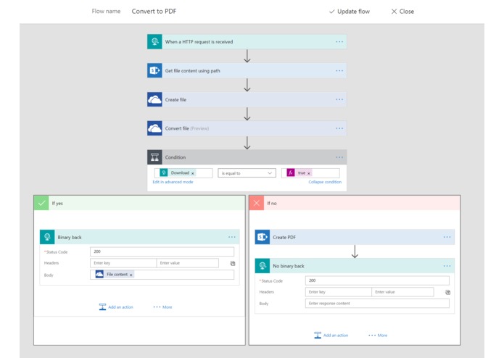
Task: Expand the 'Convert file (Preview)' step
Action: 247,128
